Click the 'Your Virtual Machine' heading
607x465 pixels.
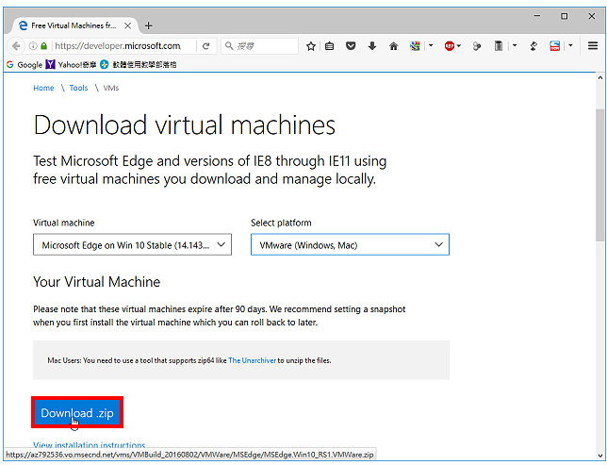(96, 282)
